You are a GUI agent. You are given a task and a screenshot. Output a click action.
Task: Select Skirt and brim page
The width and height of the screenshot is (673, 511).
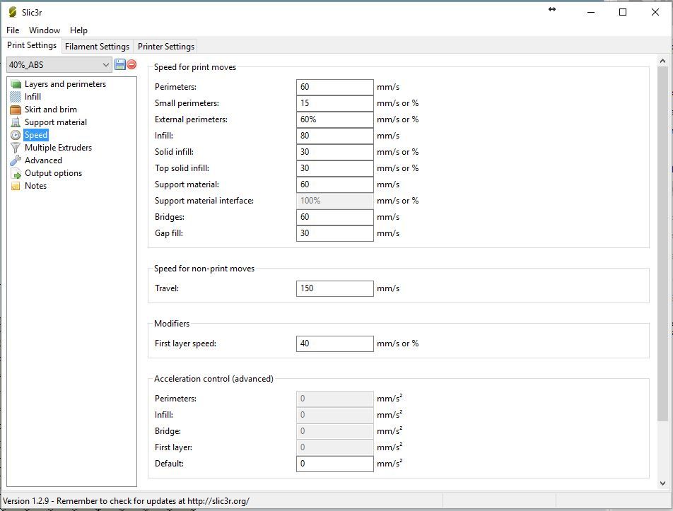click(x=51, y=110)
